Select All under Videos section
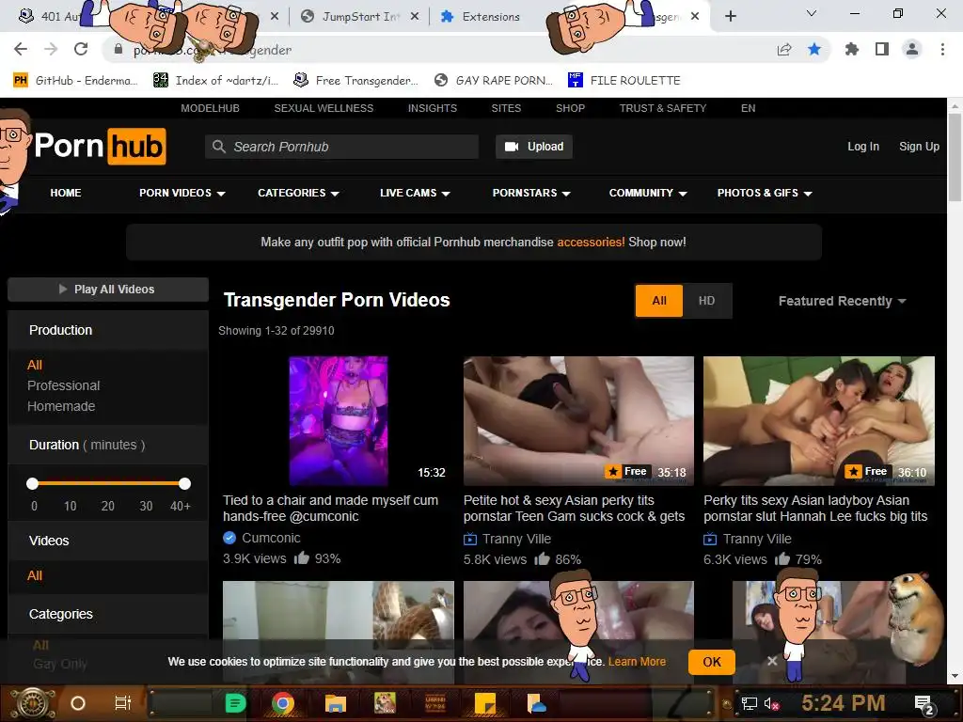This screenshot has width=963, height=722. click(x=35, y=575)
